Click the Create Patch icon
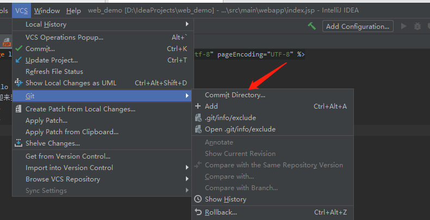This screenshot has height=220, width=430. tap(18, 109)
